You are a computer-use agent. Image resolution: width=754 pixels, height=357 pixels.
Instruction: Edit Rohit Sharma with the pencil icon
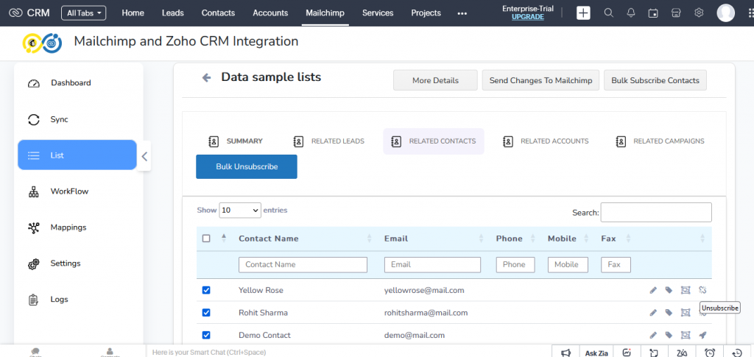click(x=653, y=313)
